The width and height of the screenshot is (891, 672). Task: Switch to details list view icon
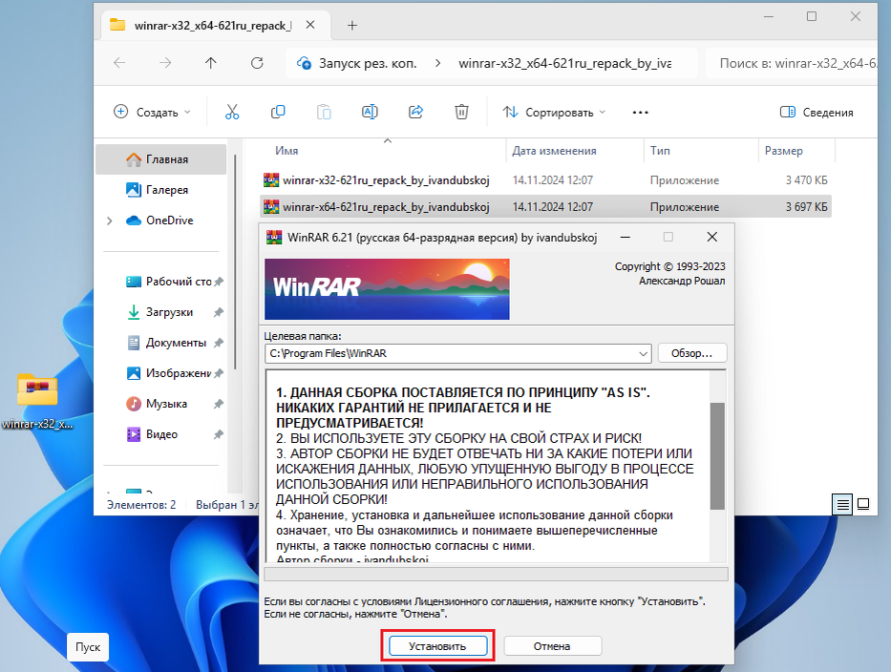tap(842, 504)
